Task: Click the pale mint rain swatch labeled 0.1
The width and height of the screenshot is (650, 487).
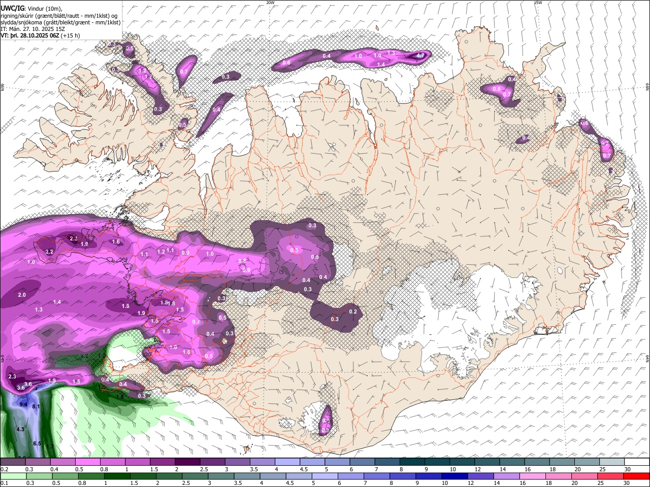Action: click(x=13, y=476)
